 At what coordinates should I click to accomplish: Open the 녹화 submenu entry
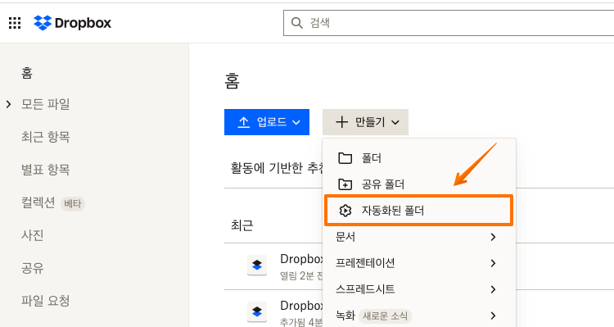click(x=418, y=316)
